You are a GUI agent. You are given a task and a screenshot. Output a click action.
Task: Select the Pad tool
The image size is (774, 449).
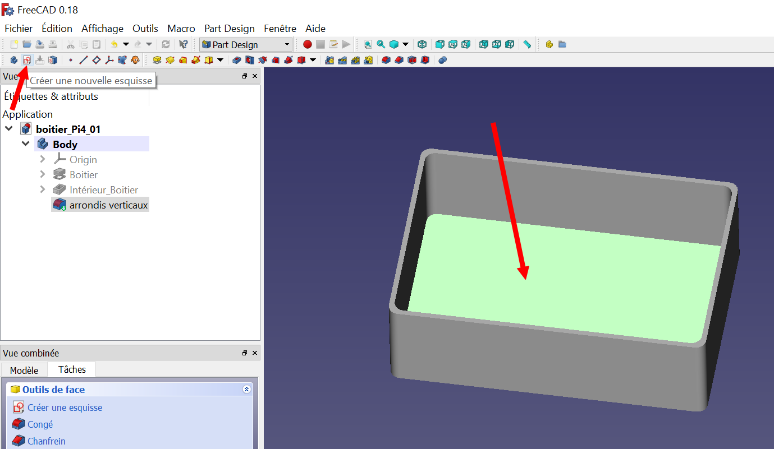pyautogui.click(x=157, y=60)
